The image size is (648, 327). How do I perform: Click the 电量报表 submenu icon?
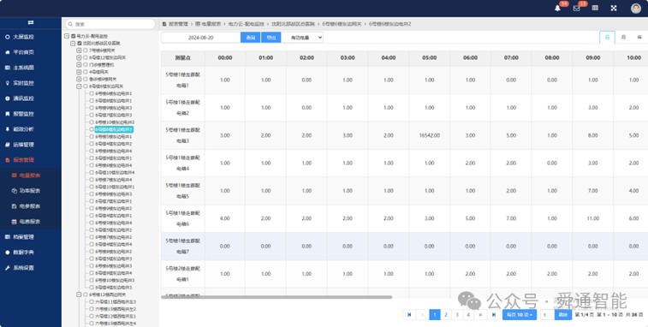(14, 175)
